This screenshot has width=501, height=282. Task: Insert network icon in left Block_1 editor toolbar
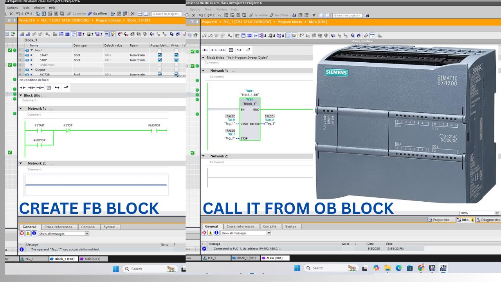pyautogui.click(x=22, y=34)
